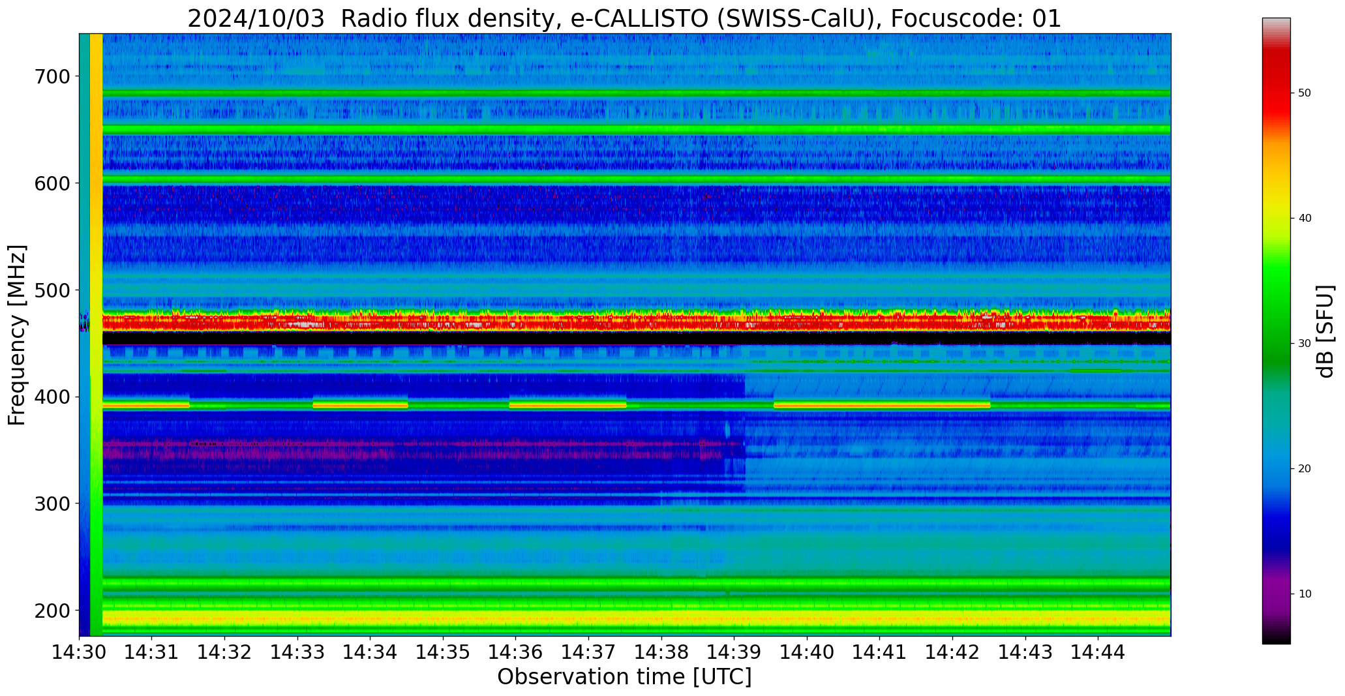Click the colorbar 10 tick label
Image resolution: width=1345 pixels, height=696 pixels.
[x=1305, y=594]
